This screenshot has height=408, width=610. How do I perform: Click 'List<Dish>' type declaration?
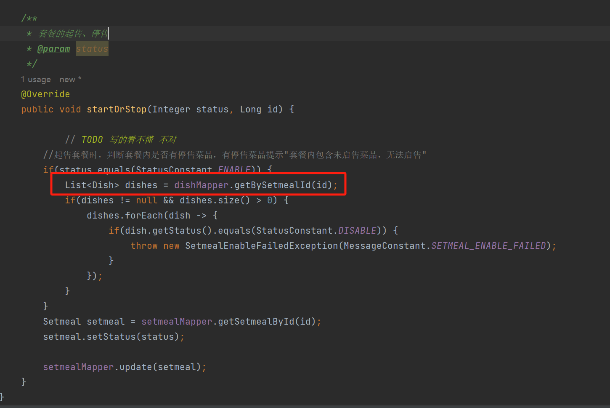(92, 185)
